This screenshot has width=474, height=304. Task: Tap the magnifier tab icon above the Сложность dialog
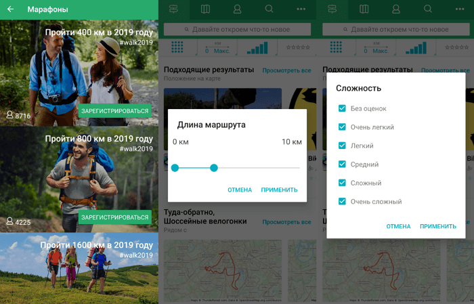click(428, 9)
